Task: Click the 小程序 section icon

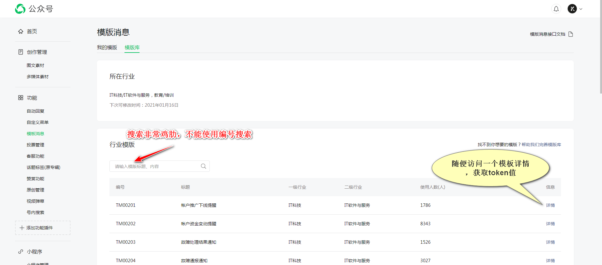Action: tap(21, 252)
